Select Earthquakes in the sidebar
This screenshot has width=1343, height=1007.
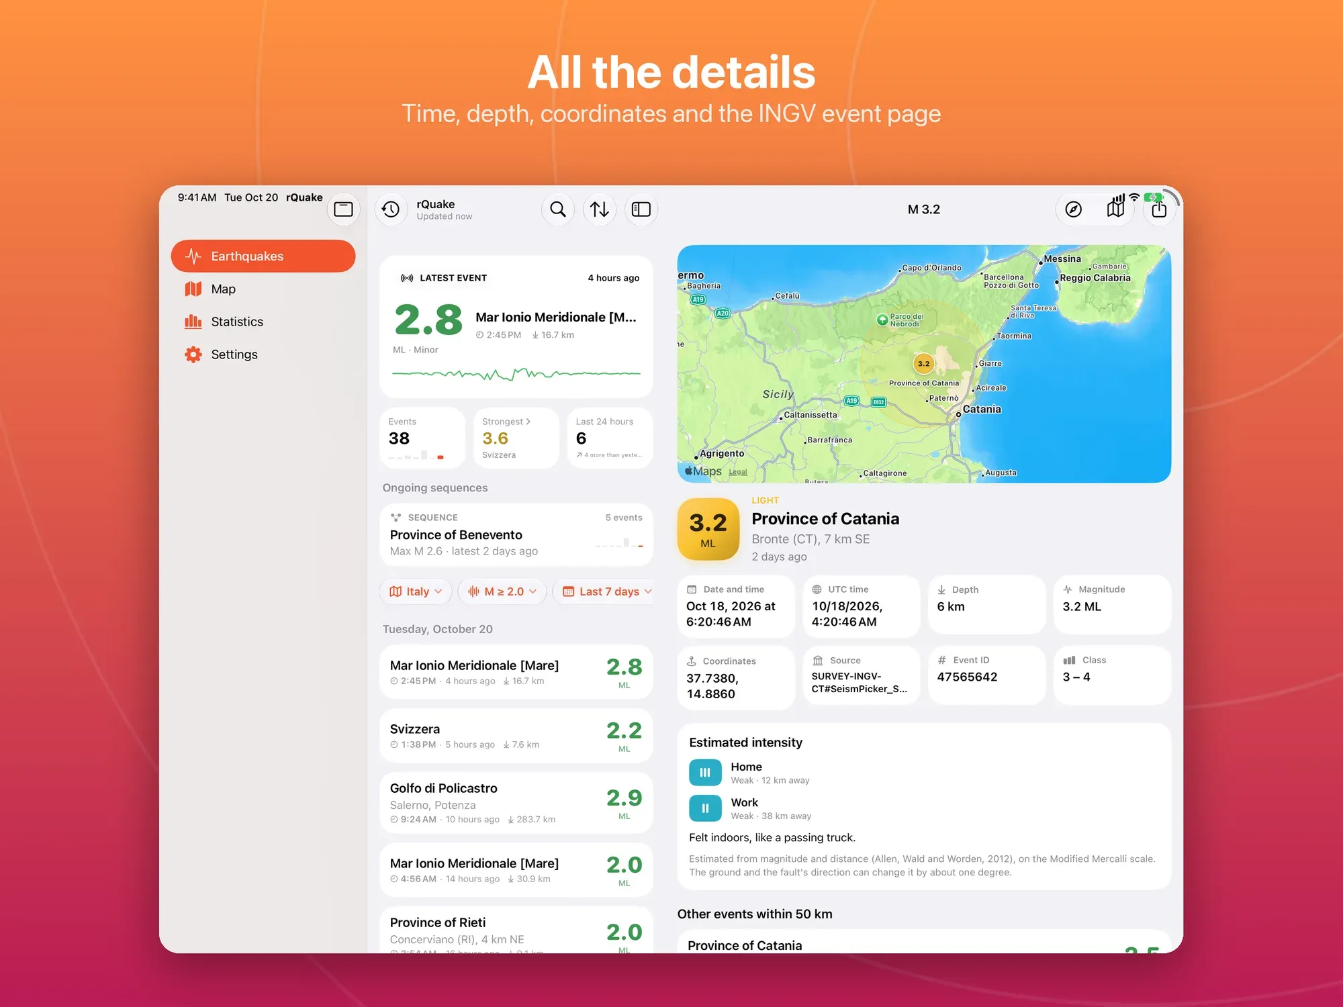click(263, 256)
